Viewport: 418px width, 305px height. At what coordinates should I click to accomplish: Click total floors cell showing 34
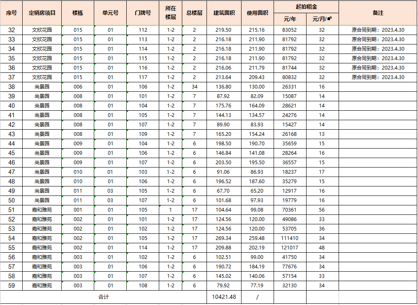coord(194,87)
